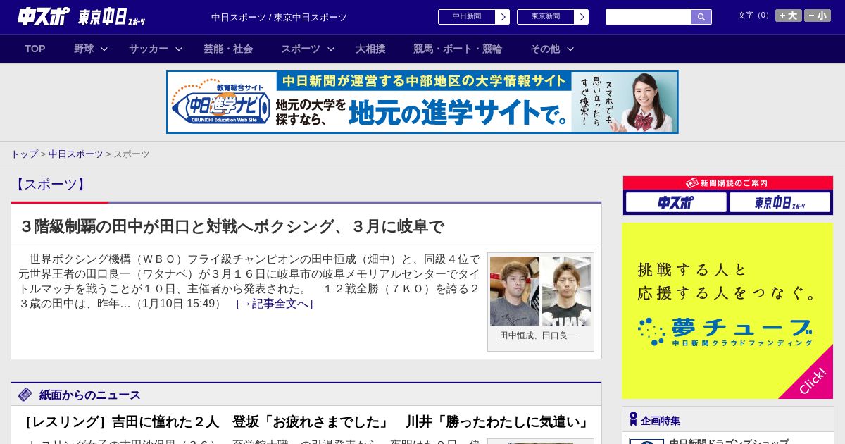This screenshot has width=845, height=444.
Task: Click the 中日進学ナビ banner advertisement
Action: [x=423, y=102]
